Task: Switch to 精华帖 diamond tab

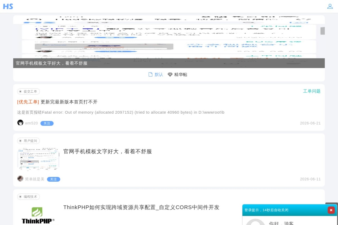Action: click(177, 75)
